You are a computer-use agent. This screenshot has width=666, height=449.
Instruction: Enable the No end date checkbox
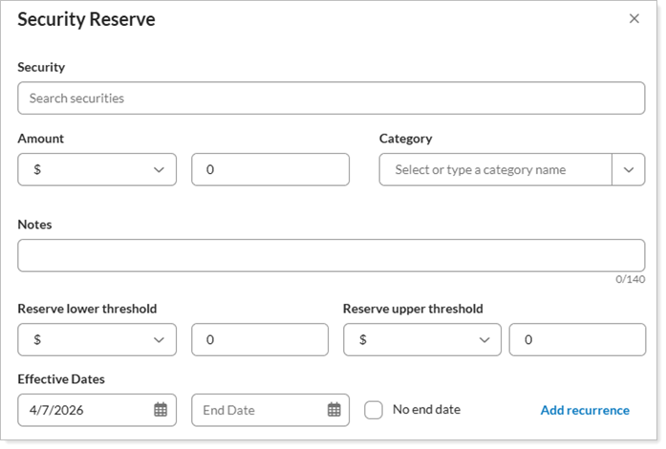point(374,410)
